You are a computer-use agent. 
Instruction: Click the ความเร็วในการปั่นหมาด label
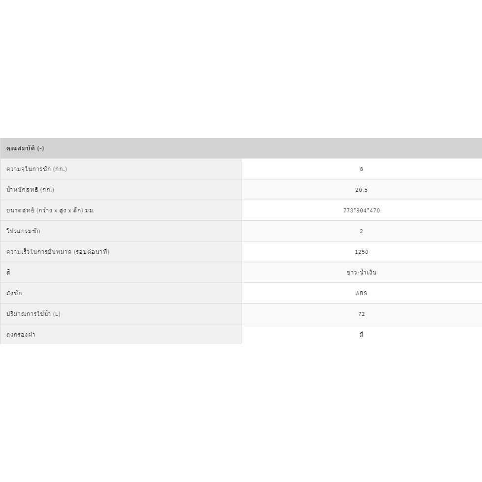click(x=39, y=252)
